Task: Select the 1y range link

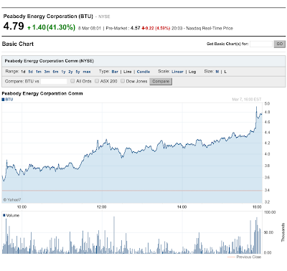Action: pos(63,72)
